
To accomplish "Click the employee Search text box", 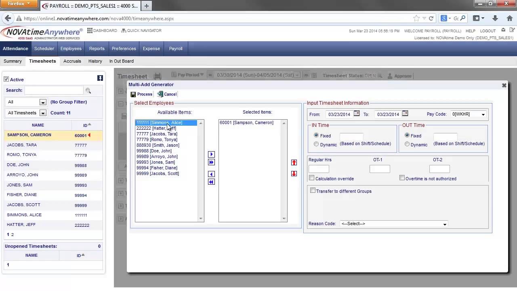I will click(54, 91).
